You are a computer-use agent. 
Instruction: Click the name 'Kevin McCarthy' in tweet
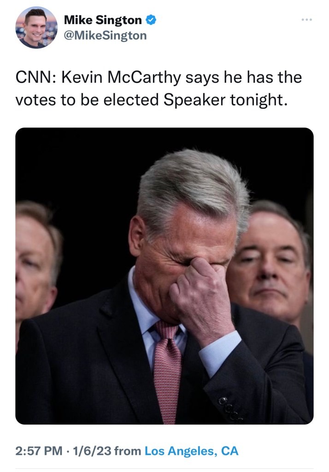(121, 77)
